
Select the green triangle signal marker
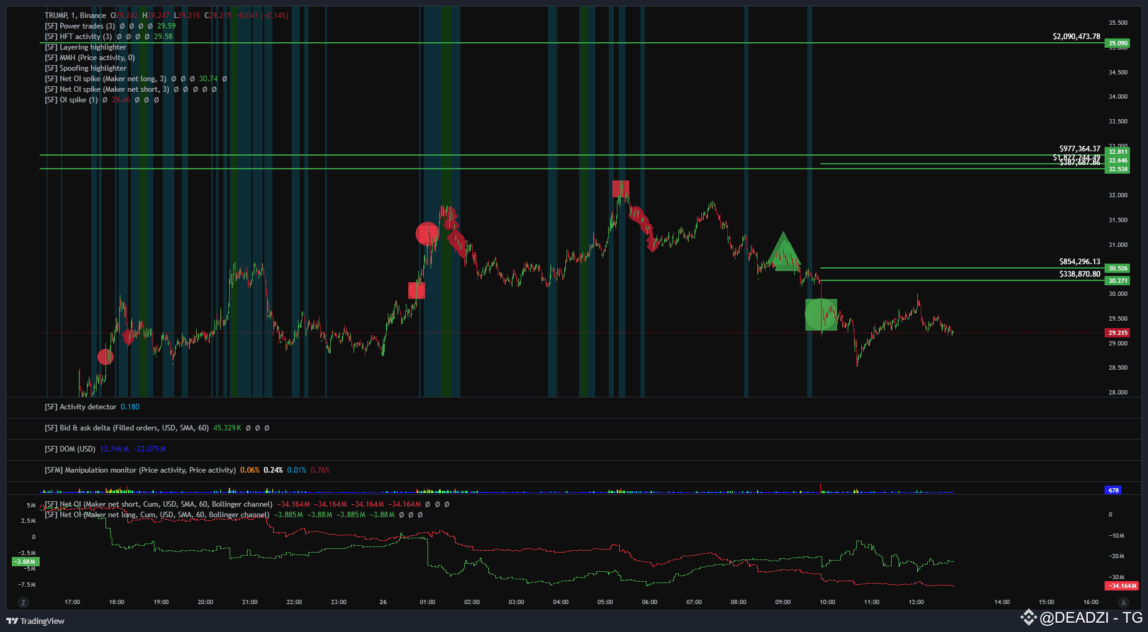coord(784,251)
